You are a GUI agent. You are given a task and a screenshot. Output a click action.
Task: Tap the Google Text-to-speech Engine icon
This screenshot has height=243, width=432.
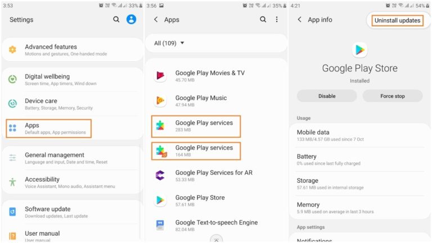pyautogui.click(x=160, y=225)
